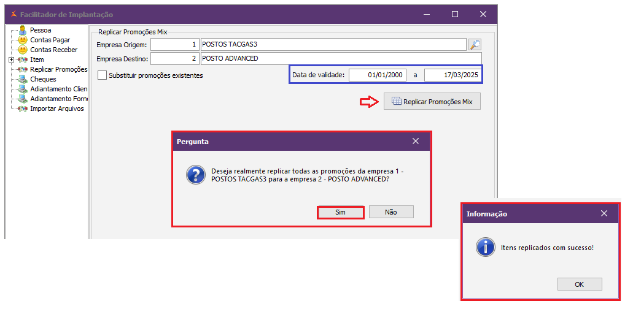Open company search via magnifier icon

(x=475, y=44)
